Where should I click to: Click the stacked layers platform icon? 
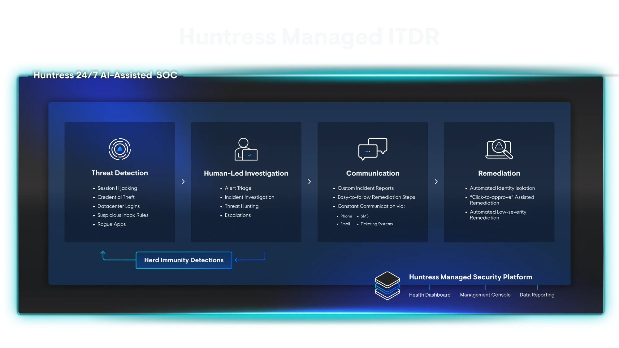coord(387,286)
